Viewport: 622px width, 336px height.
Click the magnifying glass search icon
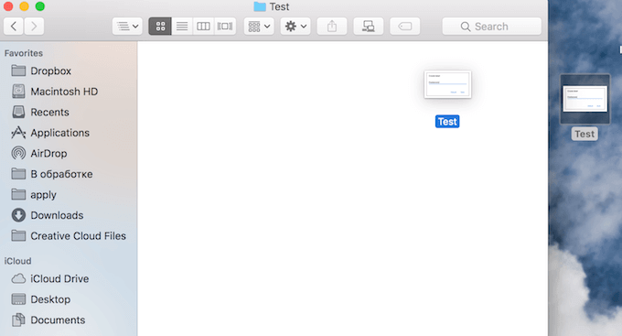[466, 27]
